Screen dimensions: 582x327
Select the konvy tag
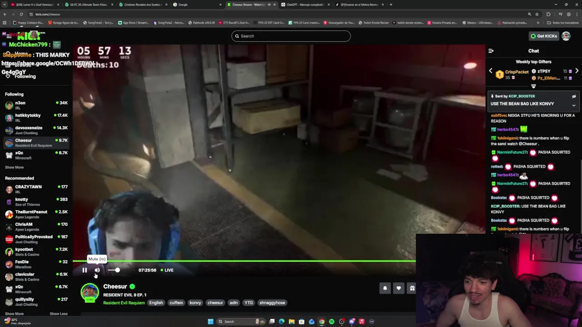(x=195, y=303)
